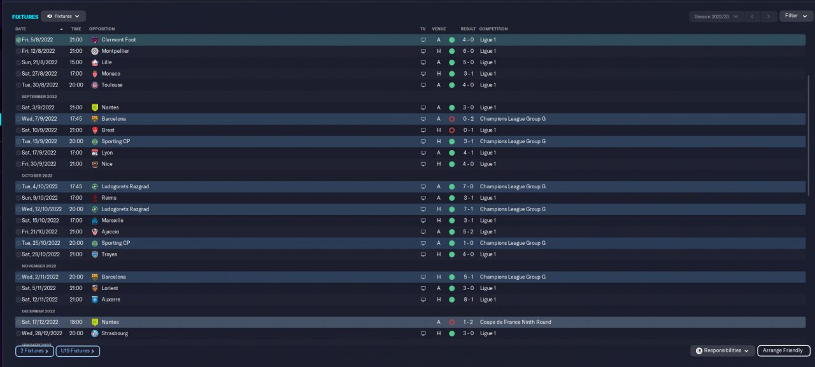
Task: Tick the checkbox for Sat, 10/9/2022 fixture
Action: (x=18, y=130)
